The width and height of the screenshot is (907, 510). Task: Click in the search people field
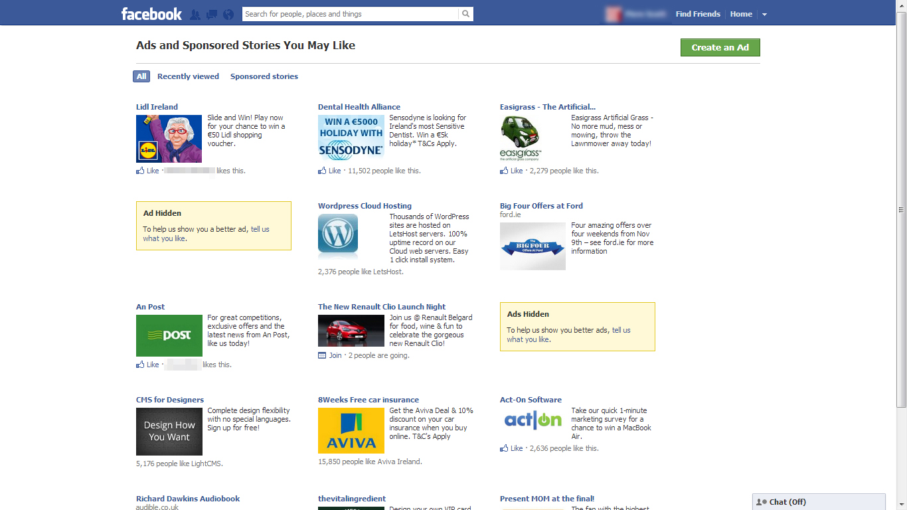[350, 14]
